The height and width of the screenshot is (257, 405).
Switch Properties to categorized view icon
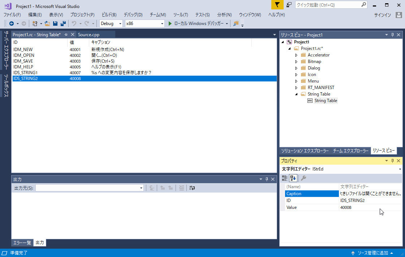pos(284,178)
